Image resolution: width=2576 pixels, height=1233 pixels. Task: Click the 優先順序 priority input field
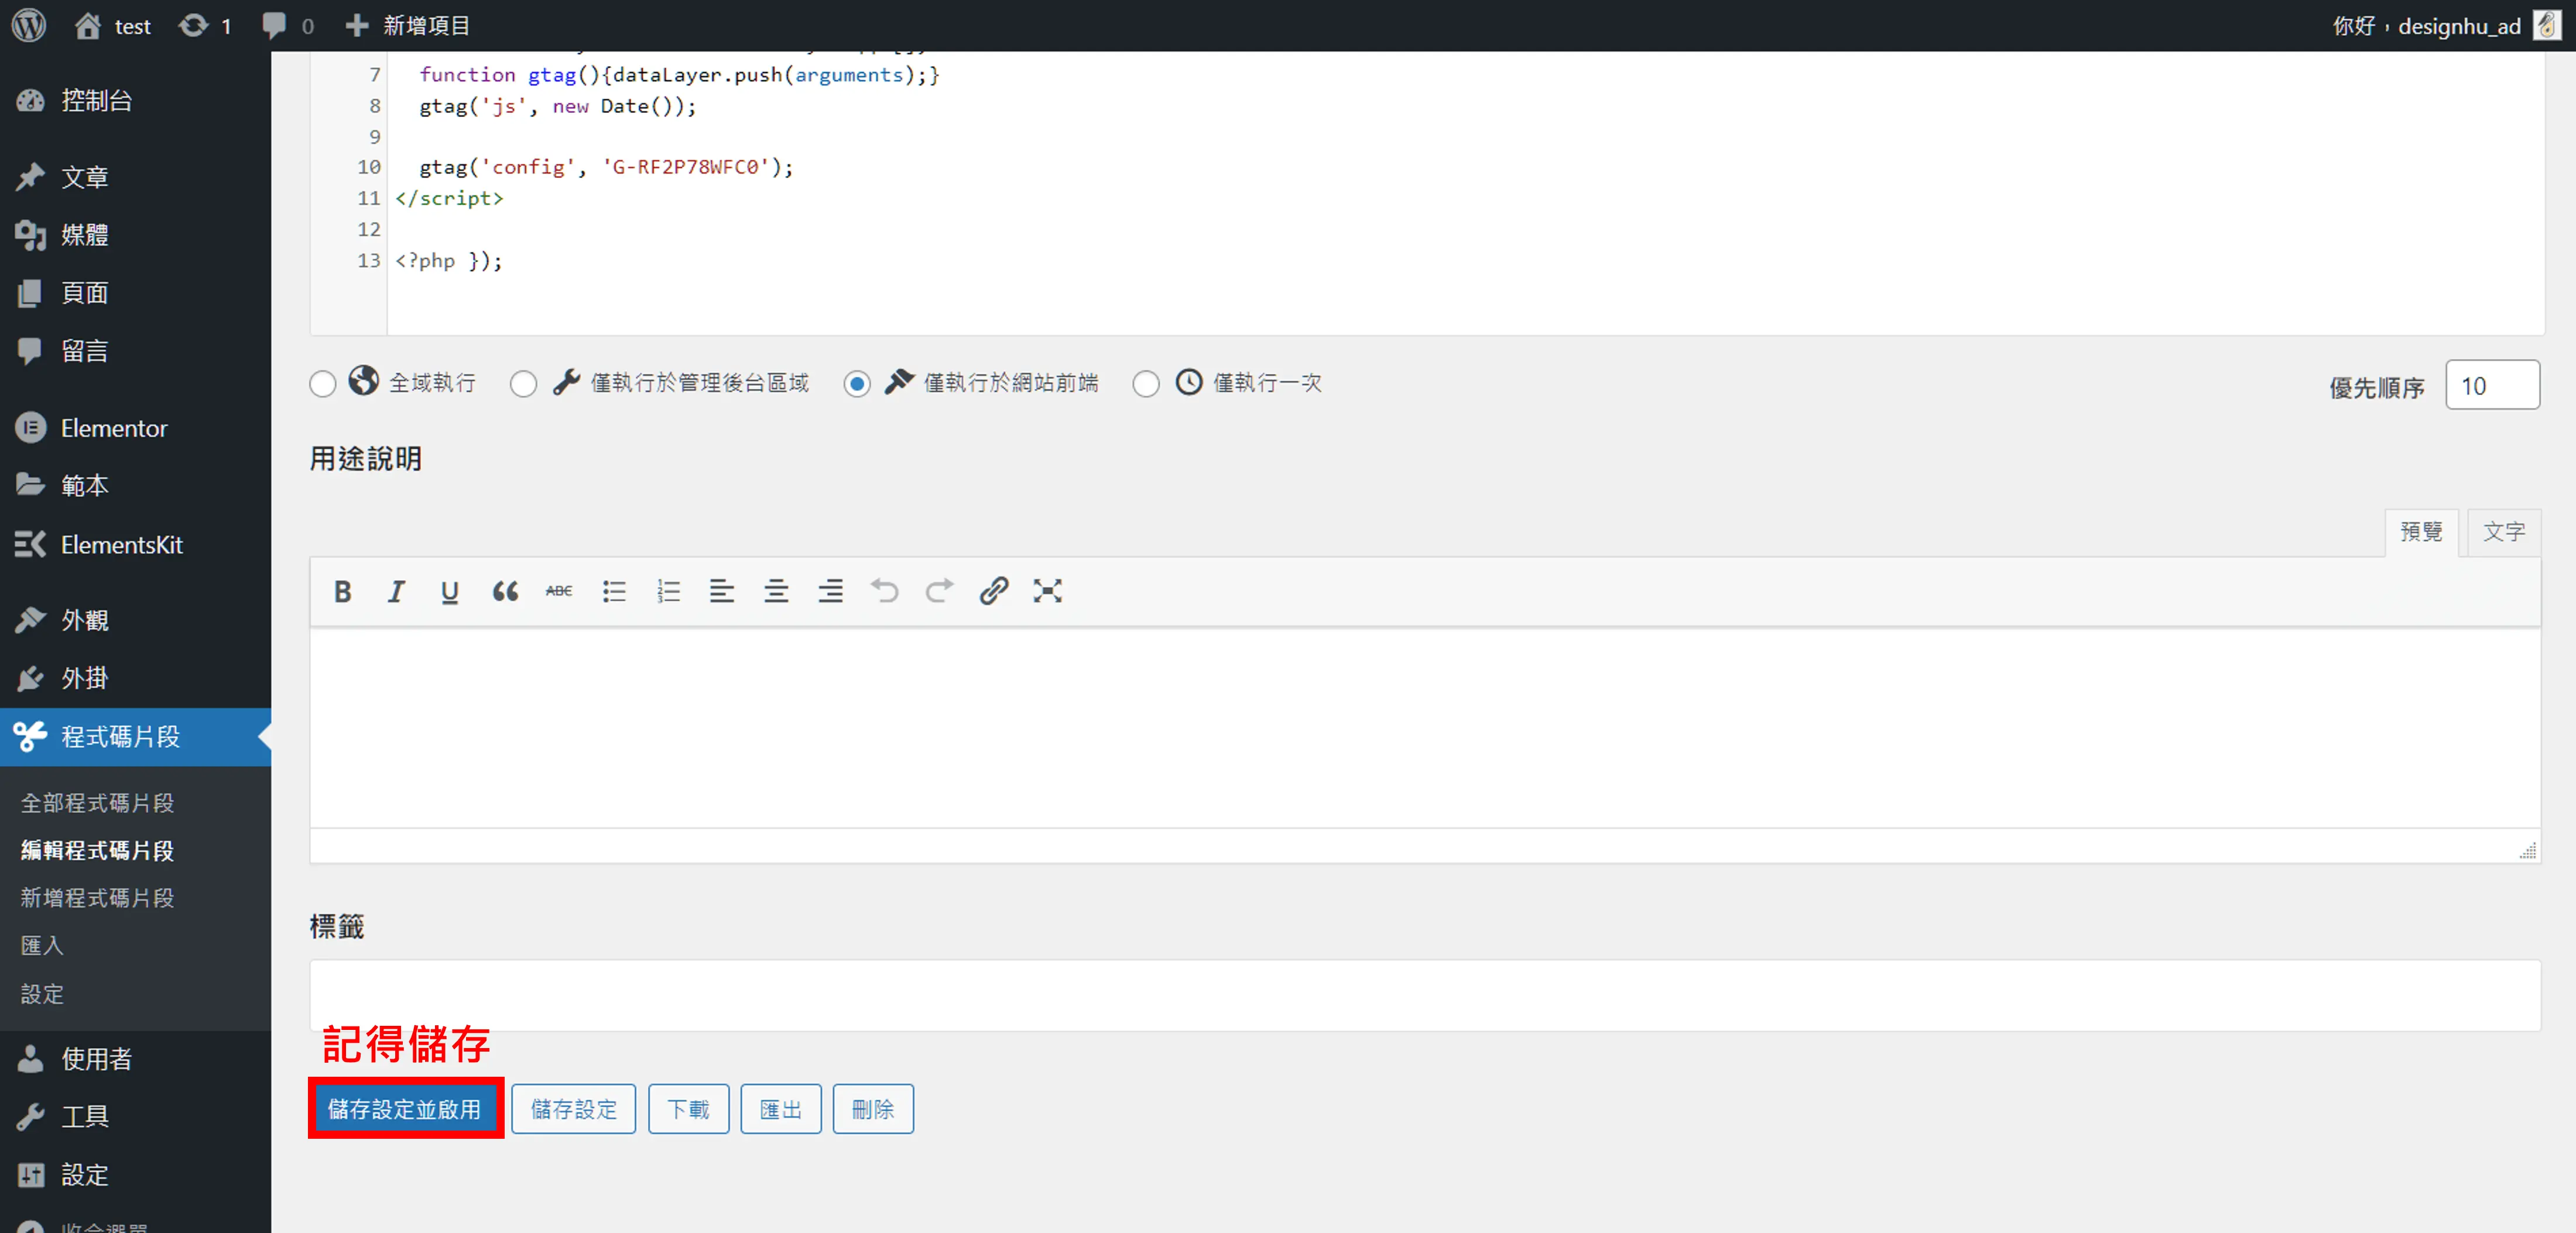[2492, 384]
